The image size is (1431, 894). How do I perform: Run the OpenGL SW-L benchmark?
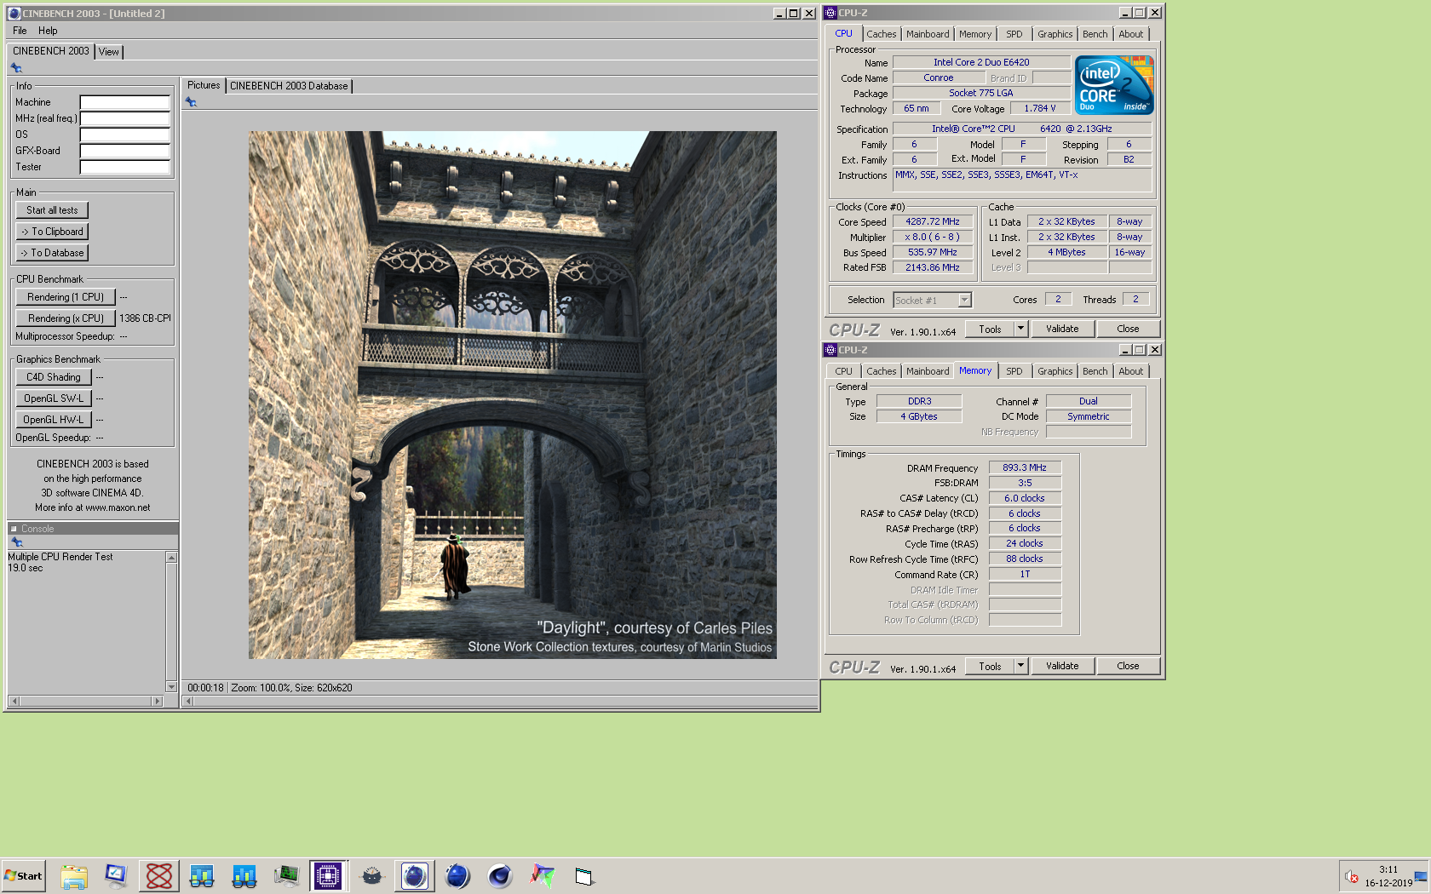(x=54, y=398)
